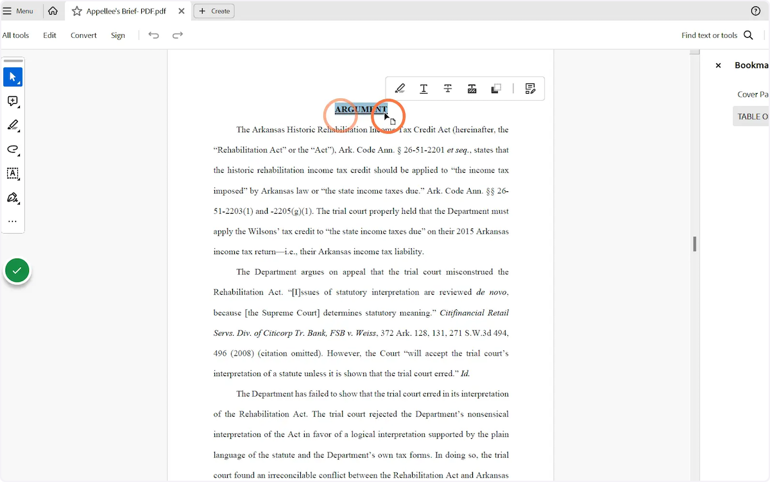Highlight the selected text from floating toolbar
The image size is (770, 482).
pos(400,89)
